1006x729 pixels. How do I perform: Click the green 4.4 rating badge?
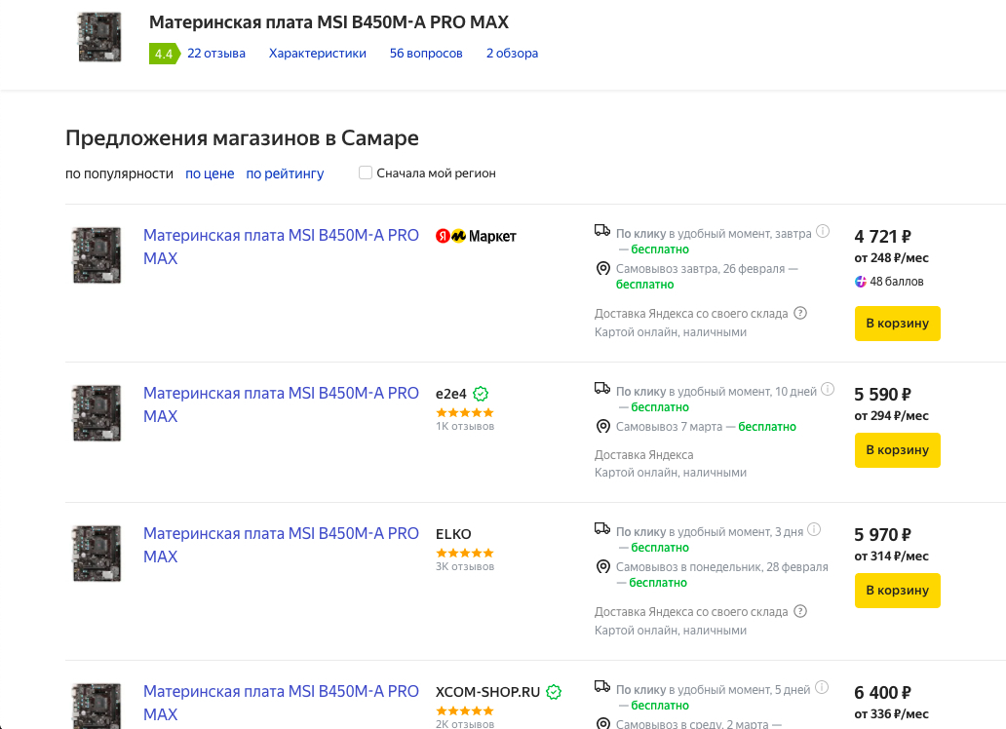click(163, 54)
